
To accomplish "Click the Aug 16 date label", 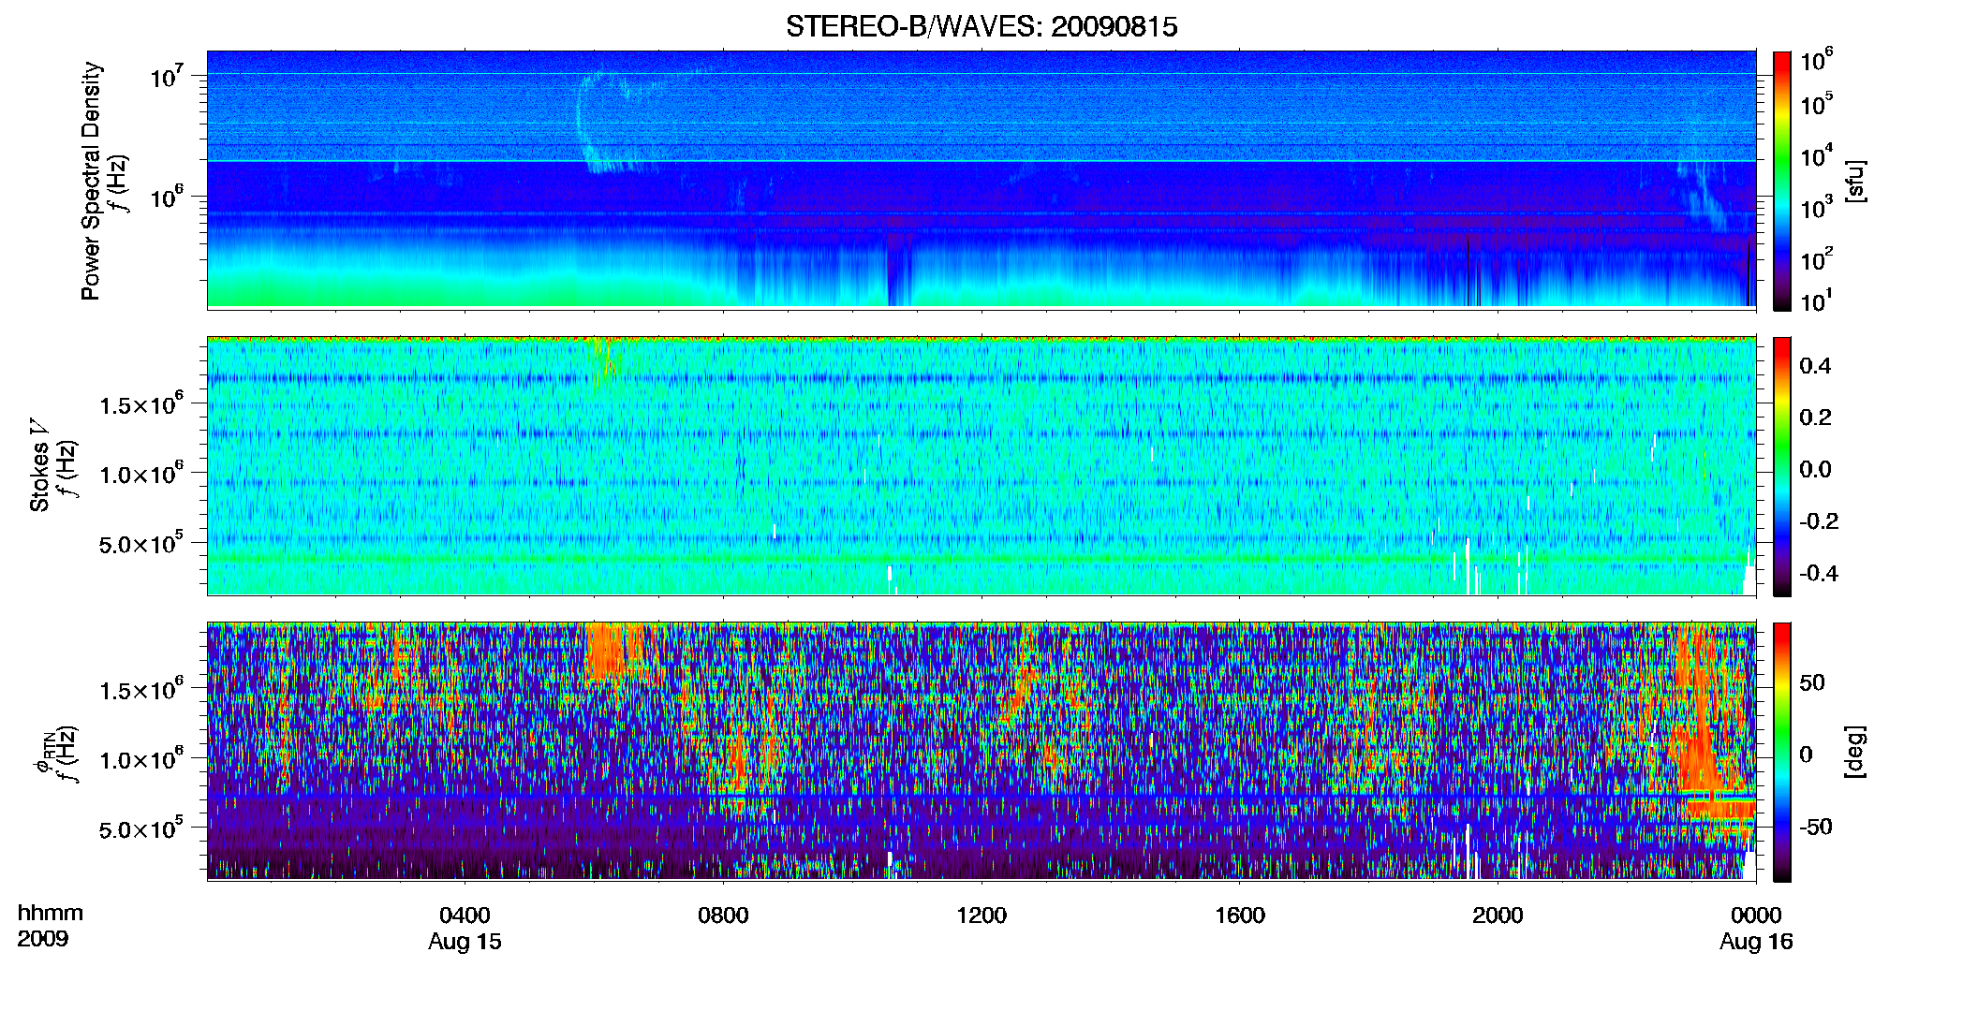I will [x=1756, y=942].
